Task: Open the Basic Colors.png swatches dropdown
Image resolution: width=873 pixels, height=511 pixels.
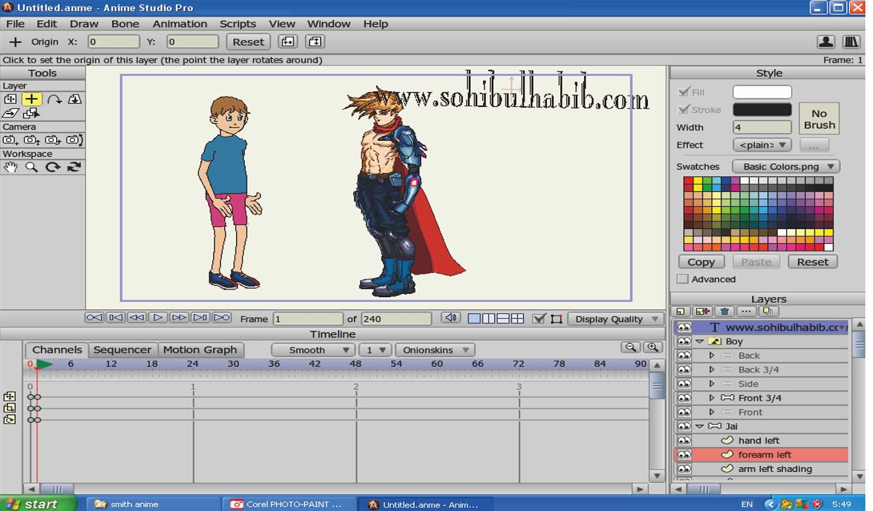Action: [x=785, y=166]
